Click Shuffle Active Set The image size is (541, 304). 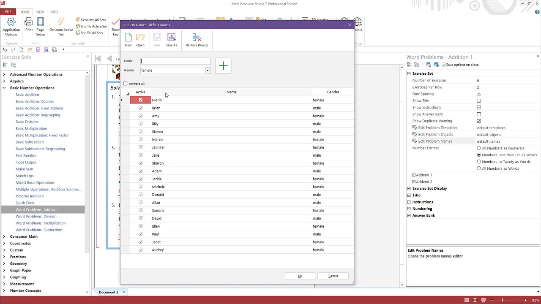91,26
